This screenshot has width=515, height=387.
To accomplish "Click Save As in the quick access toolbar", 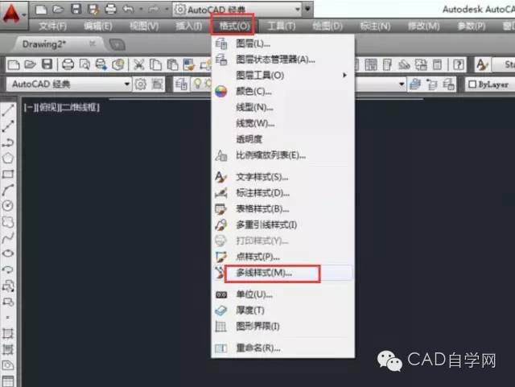I will [93, 9].
